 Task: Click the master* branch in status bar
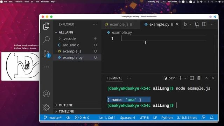coord(53,118)
